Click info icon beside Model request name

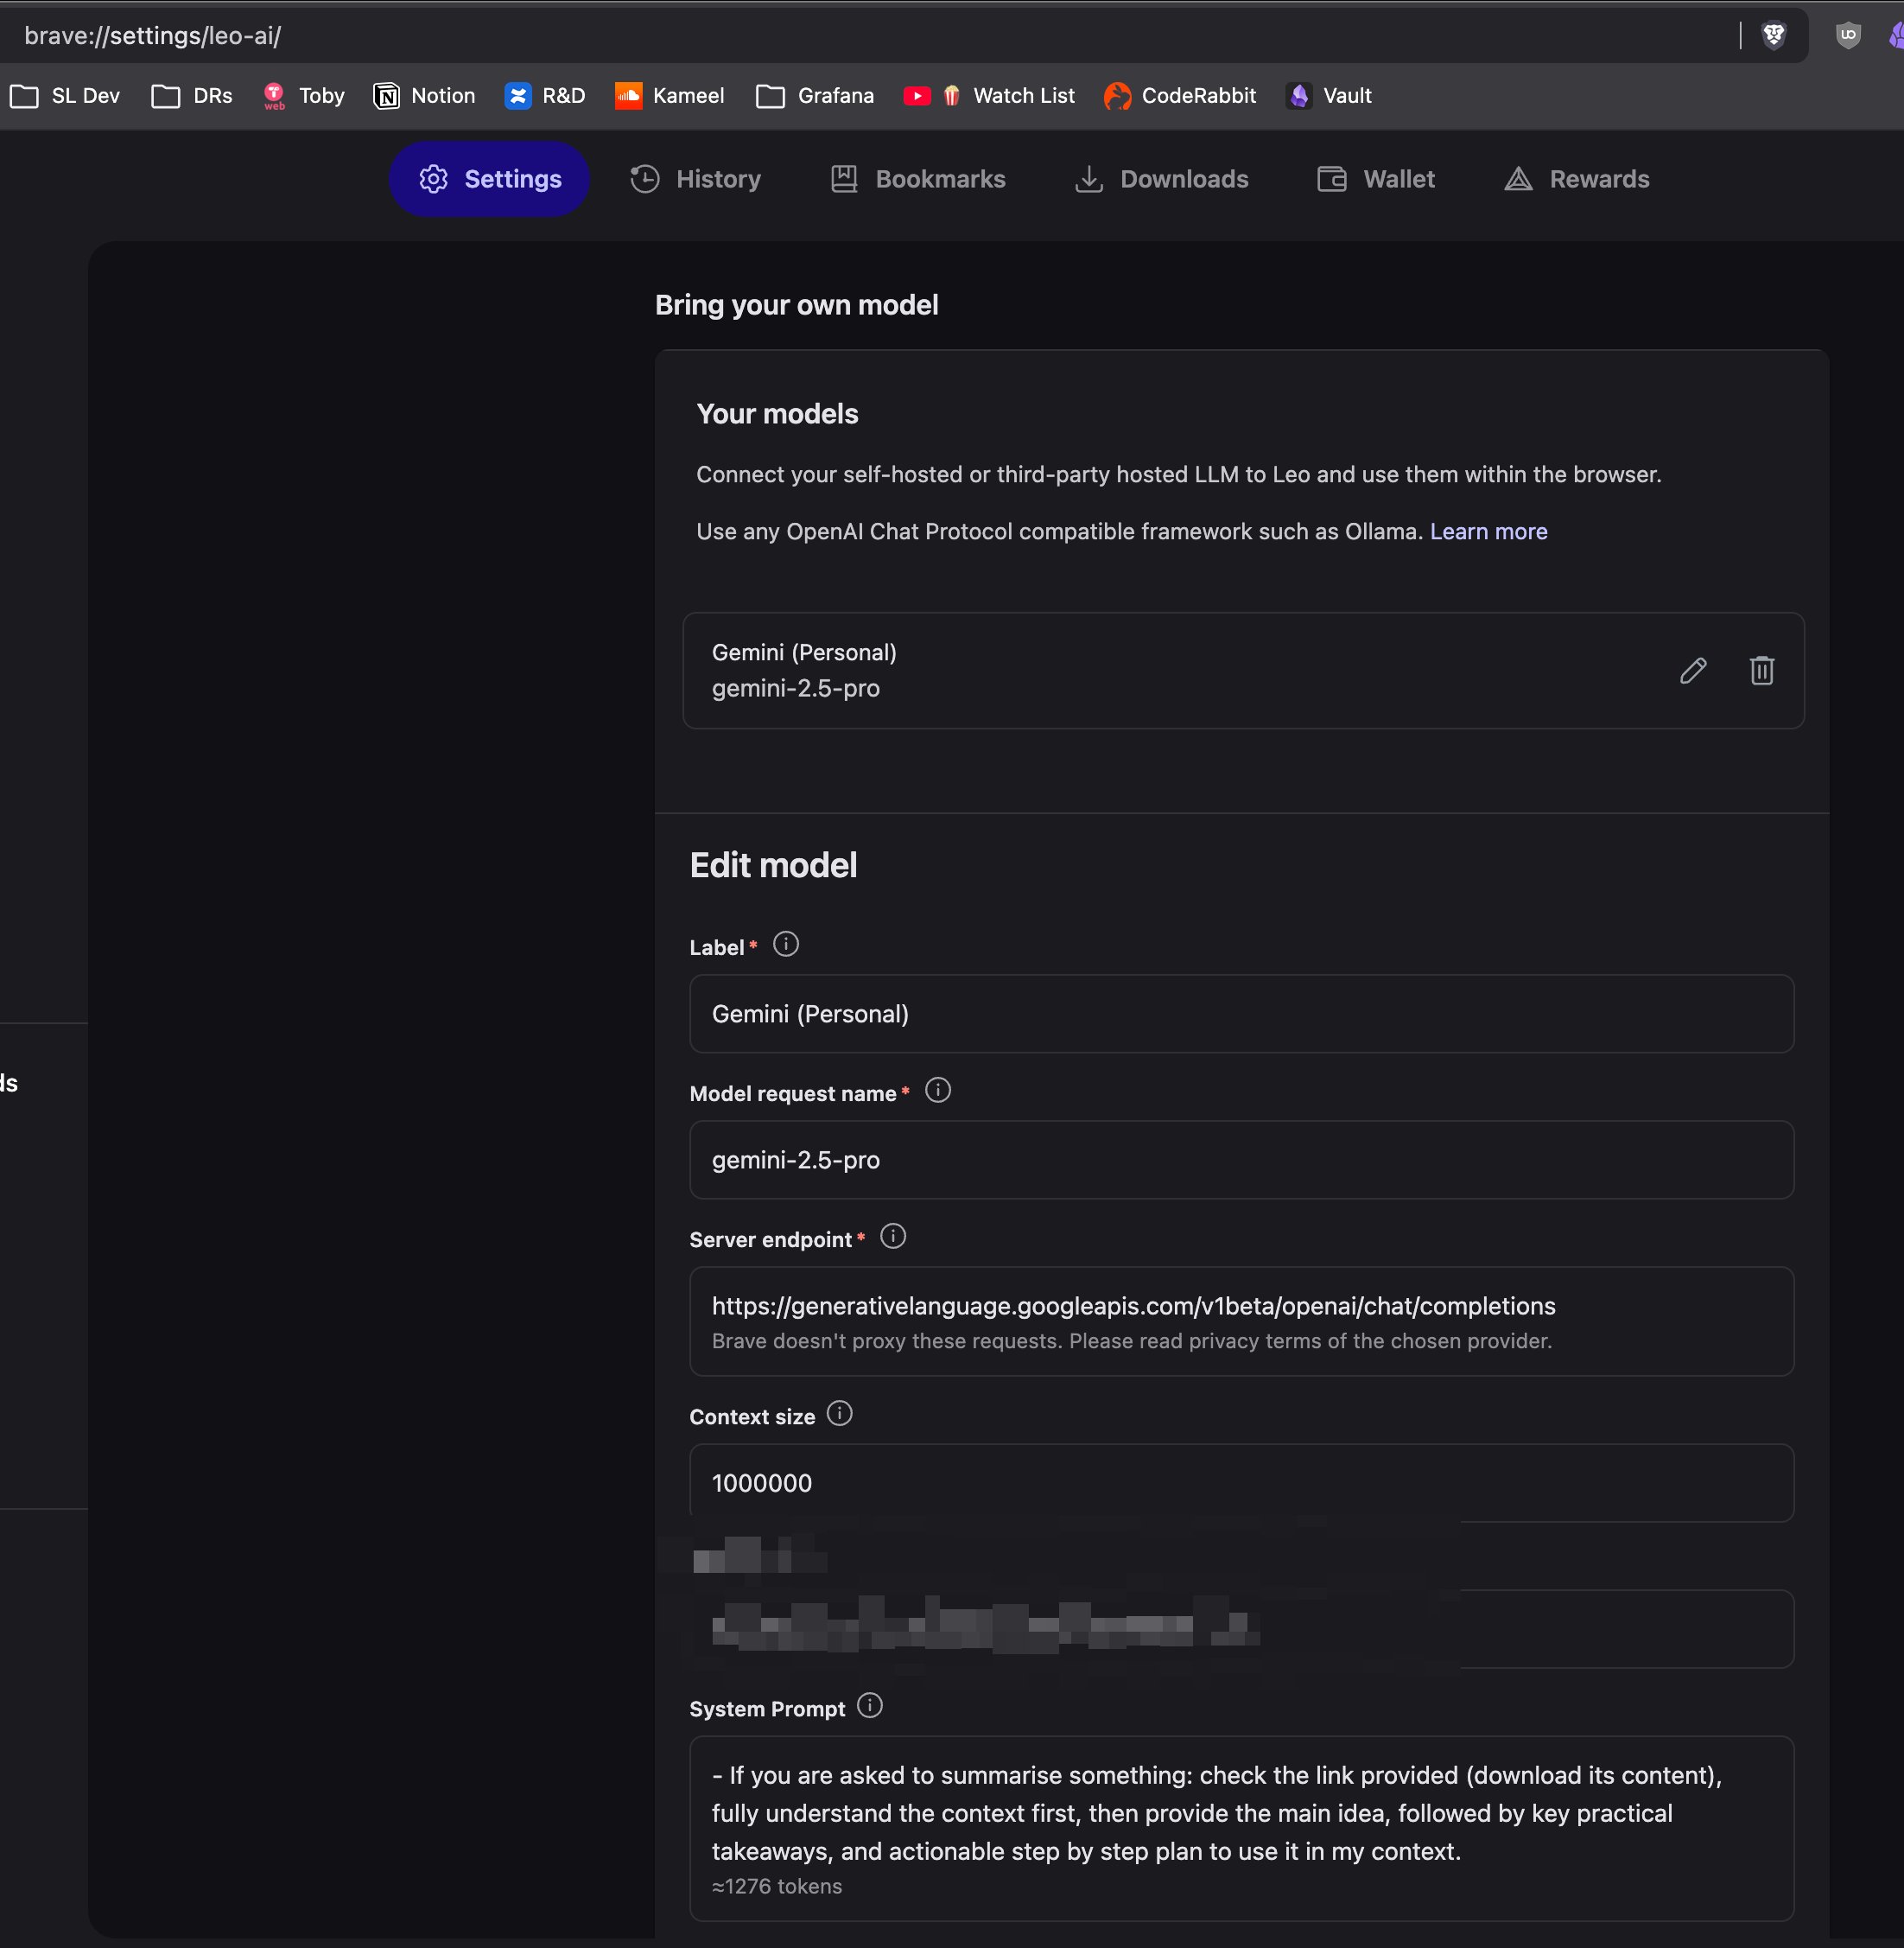click(937, 1091)
